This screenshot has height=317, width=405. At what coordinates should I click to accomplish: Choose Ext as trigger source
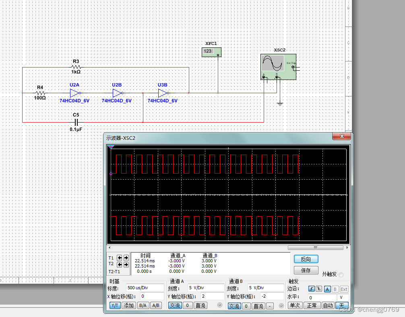click(344, 289)
